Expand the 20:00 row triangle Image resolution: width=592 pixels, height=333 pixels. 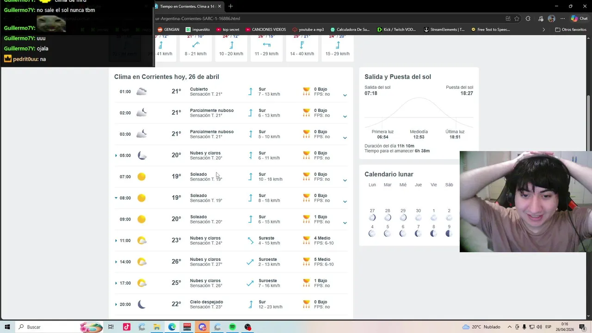tap(116, 304)
